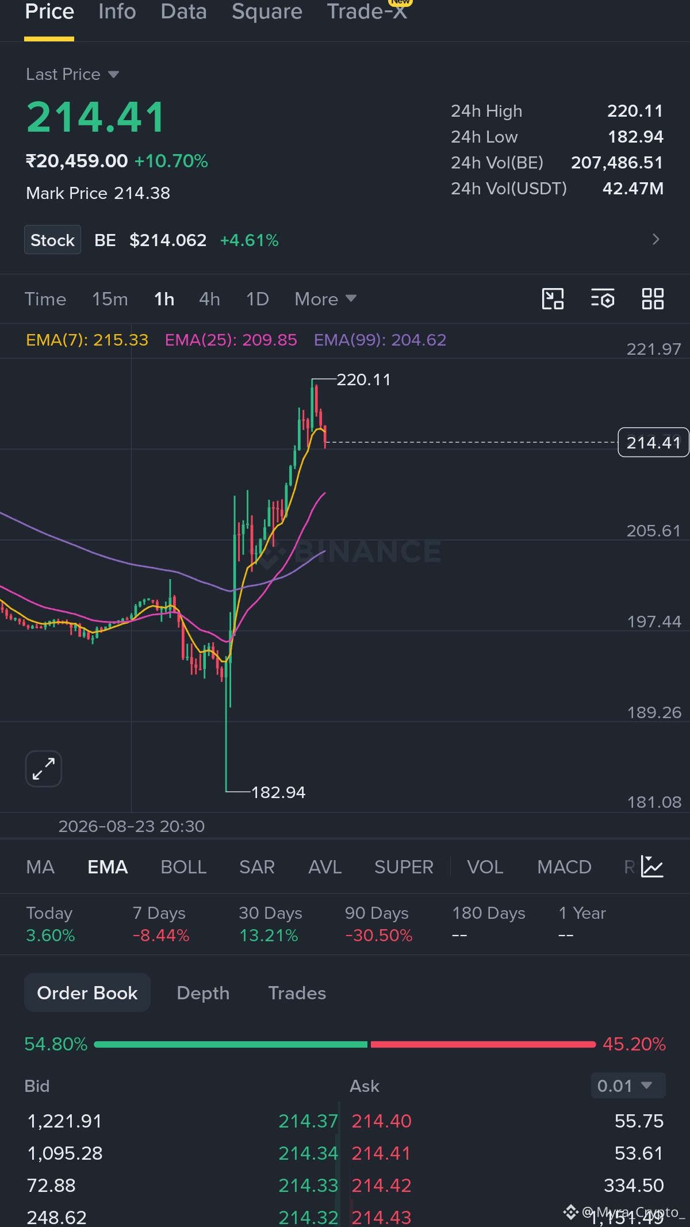Enable the MA indicator

tap(40, 866)
